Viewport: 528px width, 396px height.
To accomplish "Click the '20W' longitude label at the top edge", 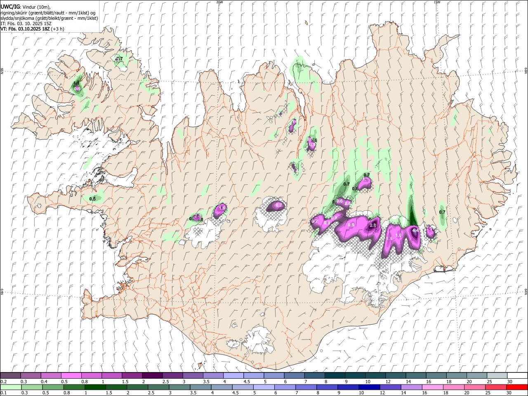I will (x=219, y=2).
